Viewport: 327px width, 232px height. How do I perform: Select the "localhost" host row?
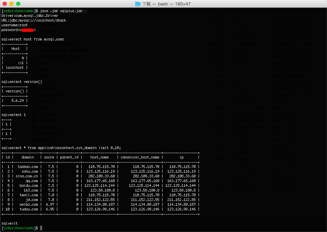point(15,67)
